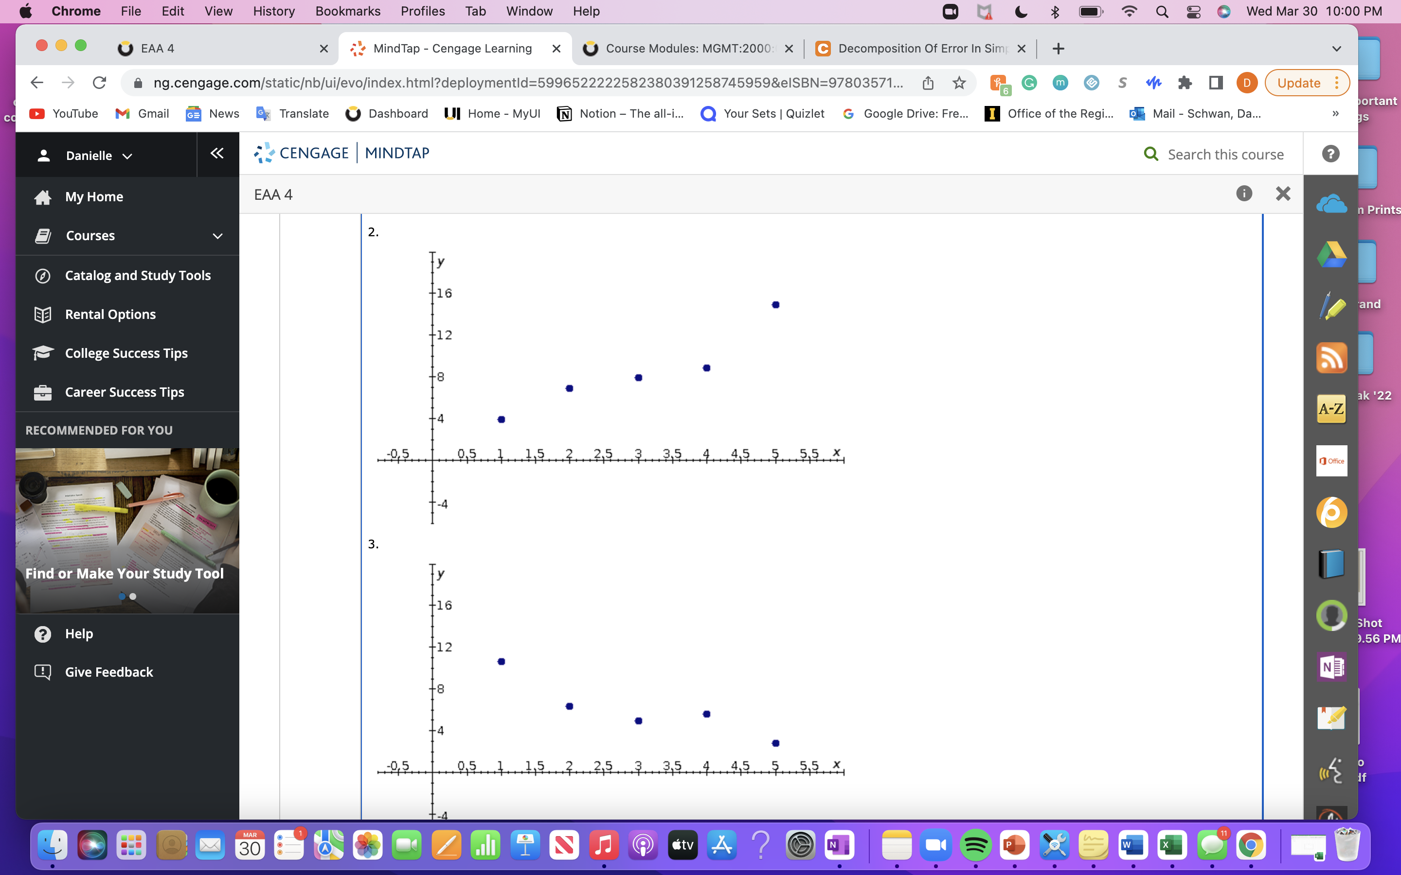
Task: Click the Update Chrome button
Action: pyautogui.click(x=1297, y=83)
